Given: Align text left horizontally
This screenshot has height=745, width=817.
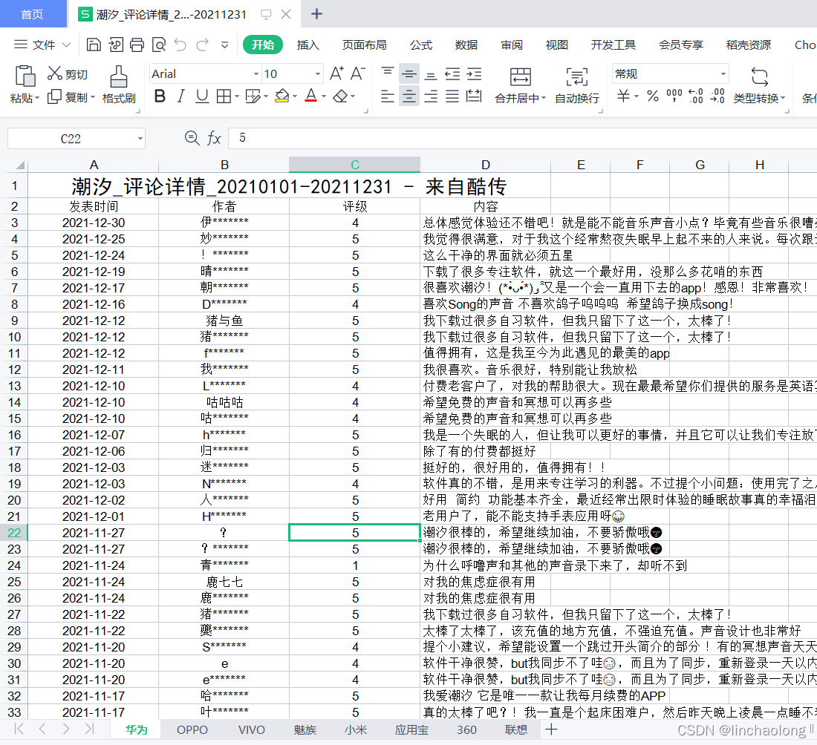Looking at the screenshot, I should [x=387, y=96].
